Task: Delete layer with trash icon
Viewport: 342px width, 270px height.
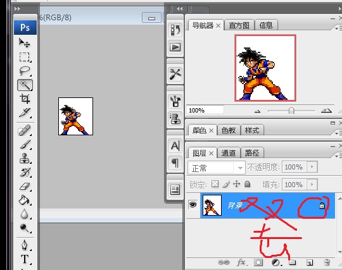Action: tap(327, 262)
